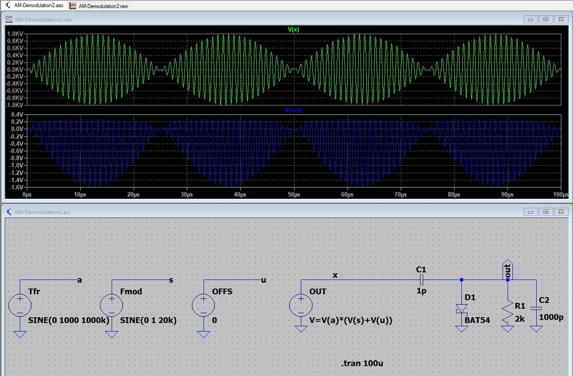
Task: Click the net label s
Action: (x=171, y=280)
